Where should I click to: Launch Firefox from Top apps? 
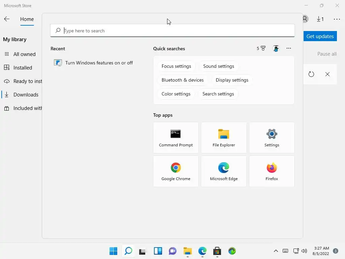(x=272, y=171)
